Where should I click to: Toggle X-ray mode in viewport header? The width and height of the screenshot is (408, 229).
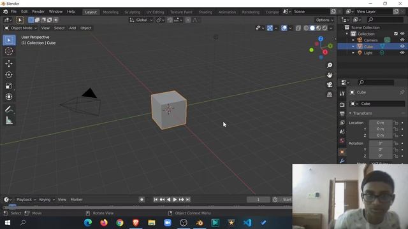click(298, 28)
